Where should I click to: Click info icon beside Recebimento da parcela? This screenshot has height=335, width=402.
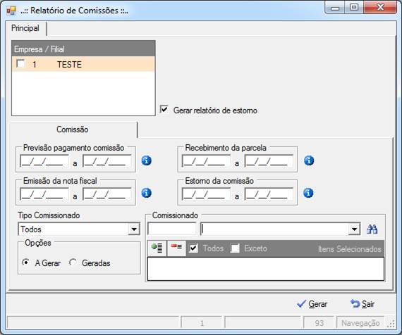[309, 160]
